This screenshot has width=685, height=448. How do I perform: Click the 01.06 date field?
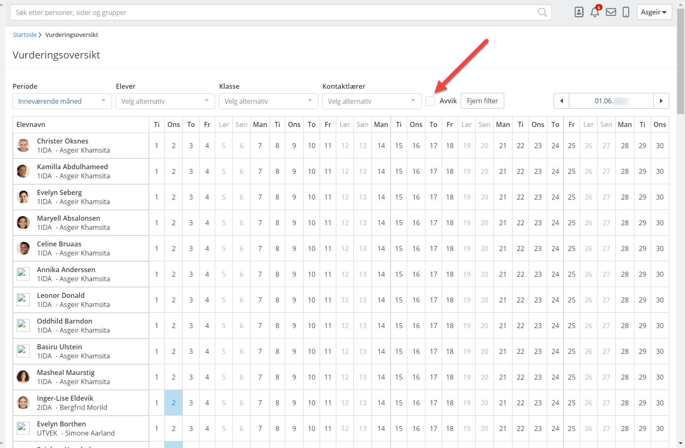click(611, 101)
